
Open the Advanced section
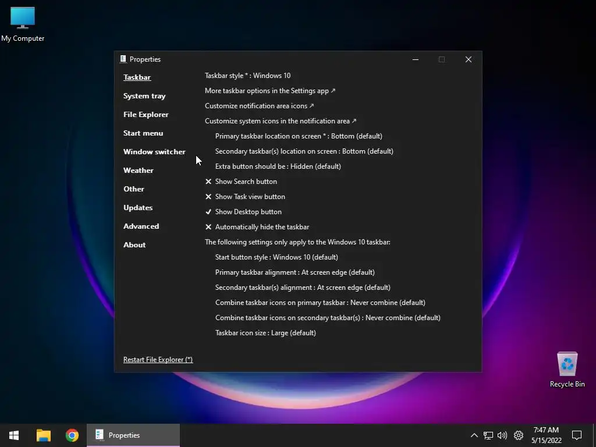pos(141,226)
